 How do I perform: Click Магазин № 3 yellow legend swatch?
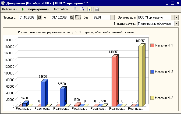pos(152,98)
